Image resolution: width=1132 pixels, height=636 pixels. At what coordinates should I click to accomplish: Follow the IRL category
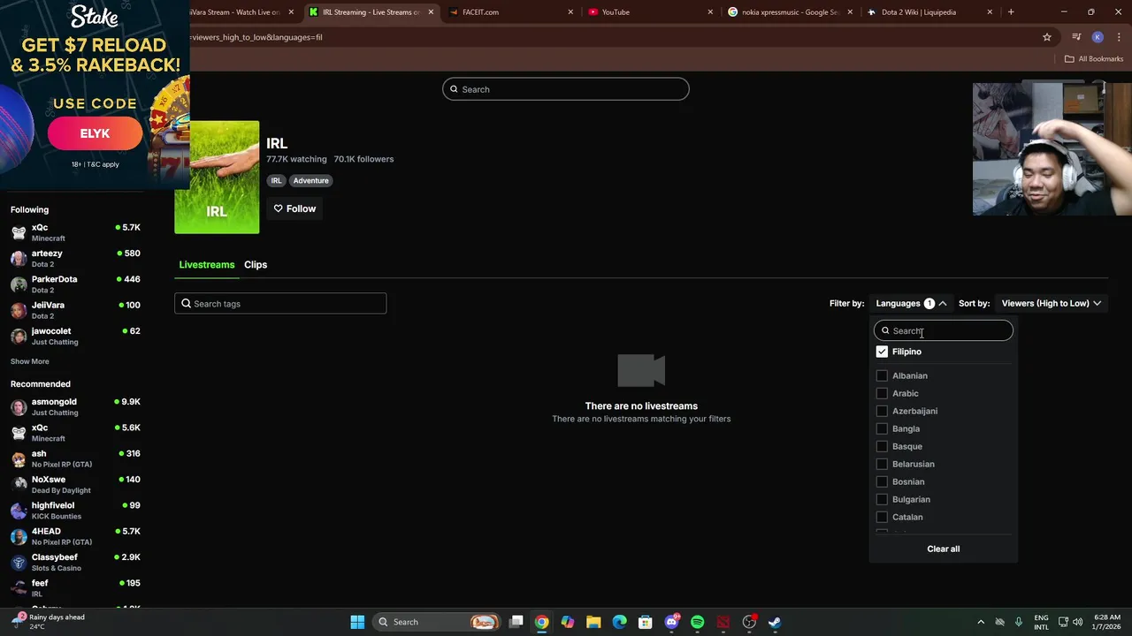click(x=294, y=208)
